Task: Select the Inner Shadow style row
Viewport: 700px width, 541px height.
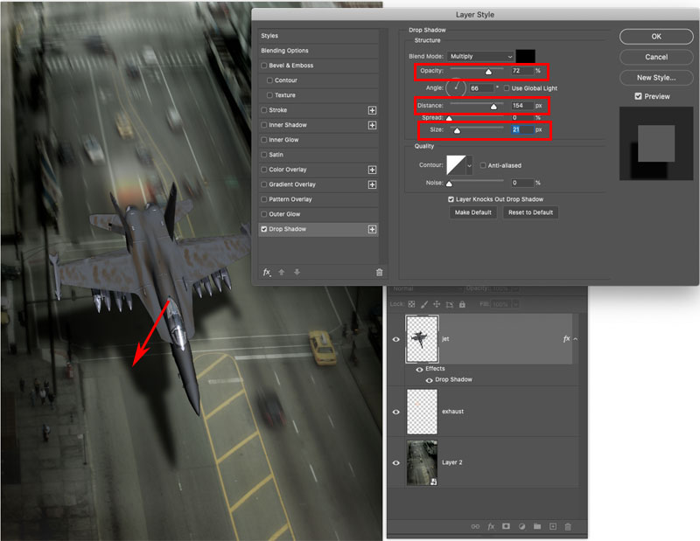Action: click(318, 125)
